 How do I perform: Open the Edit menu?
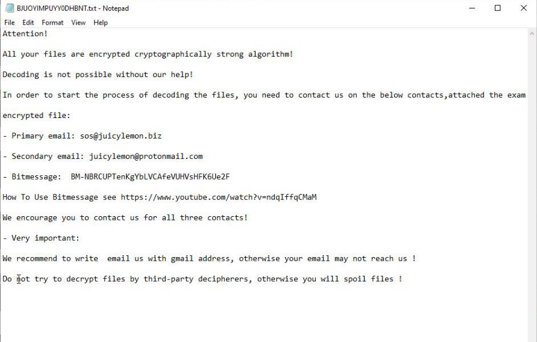29,22
